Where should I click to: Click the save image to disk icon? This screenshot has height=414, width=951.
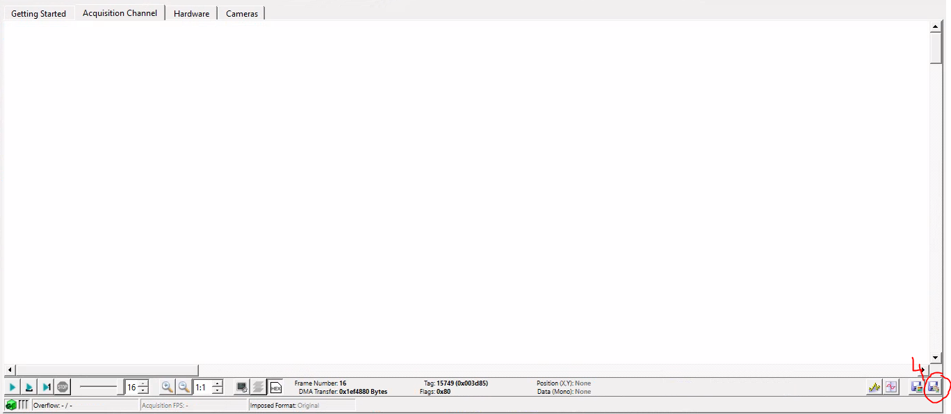coord(916,387)
